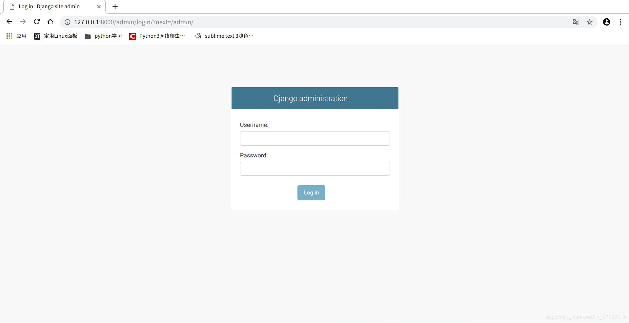Bookmark this page with the star icon
This screenshot has height=323, width=629.
pyautogui.click(x=590, y=22)
